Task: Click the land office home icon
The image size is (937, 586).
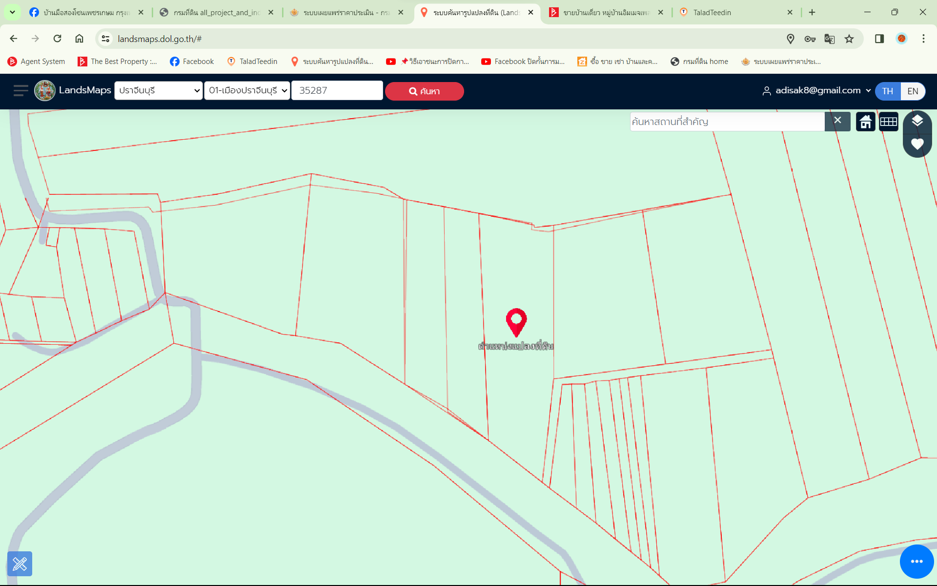Action: coord(865,122)
